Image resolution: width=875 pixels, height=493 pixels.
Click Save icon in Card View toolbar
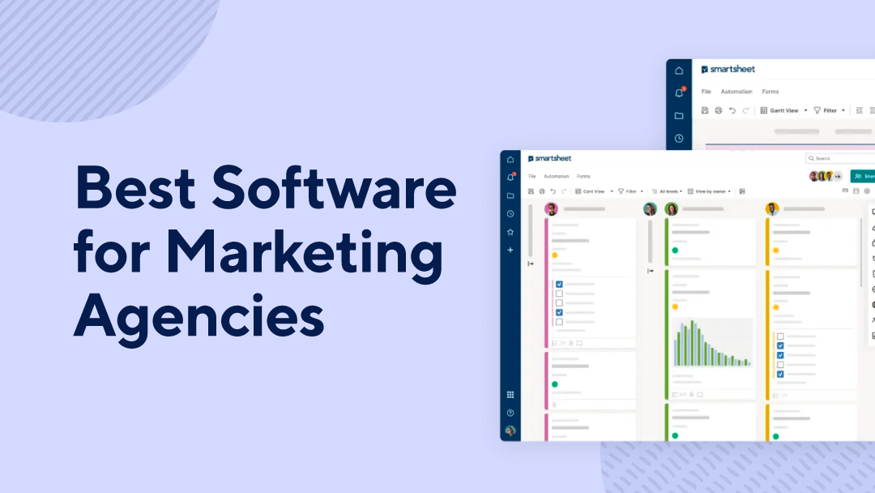(531, 191)
